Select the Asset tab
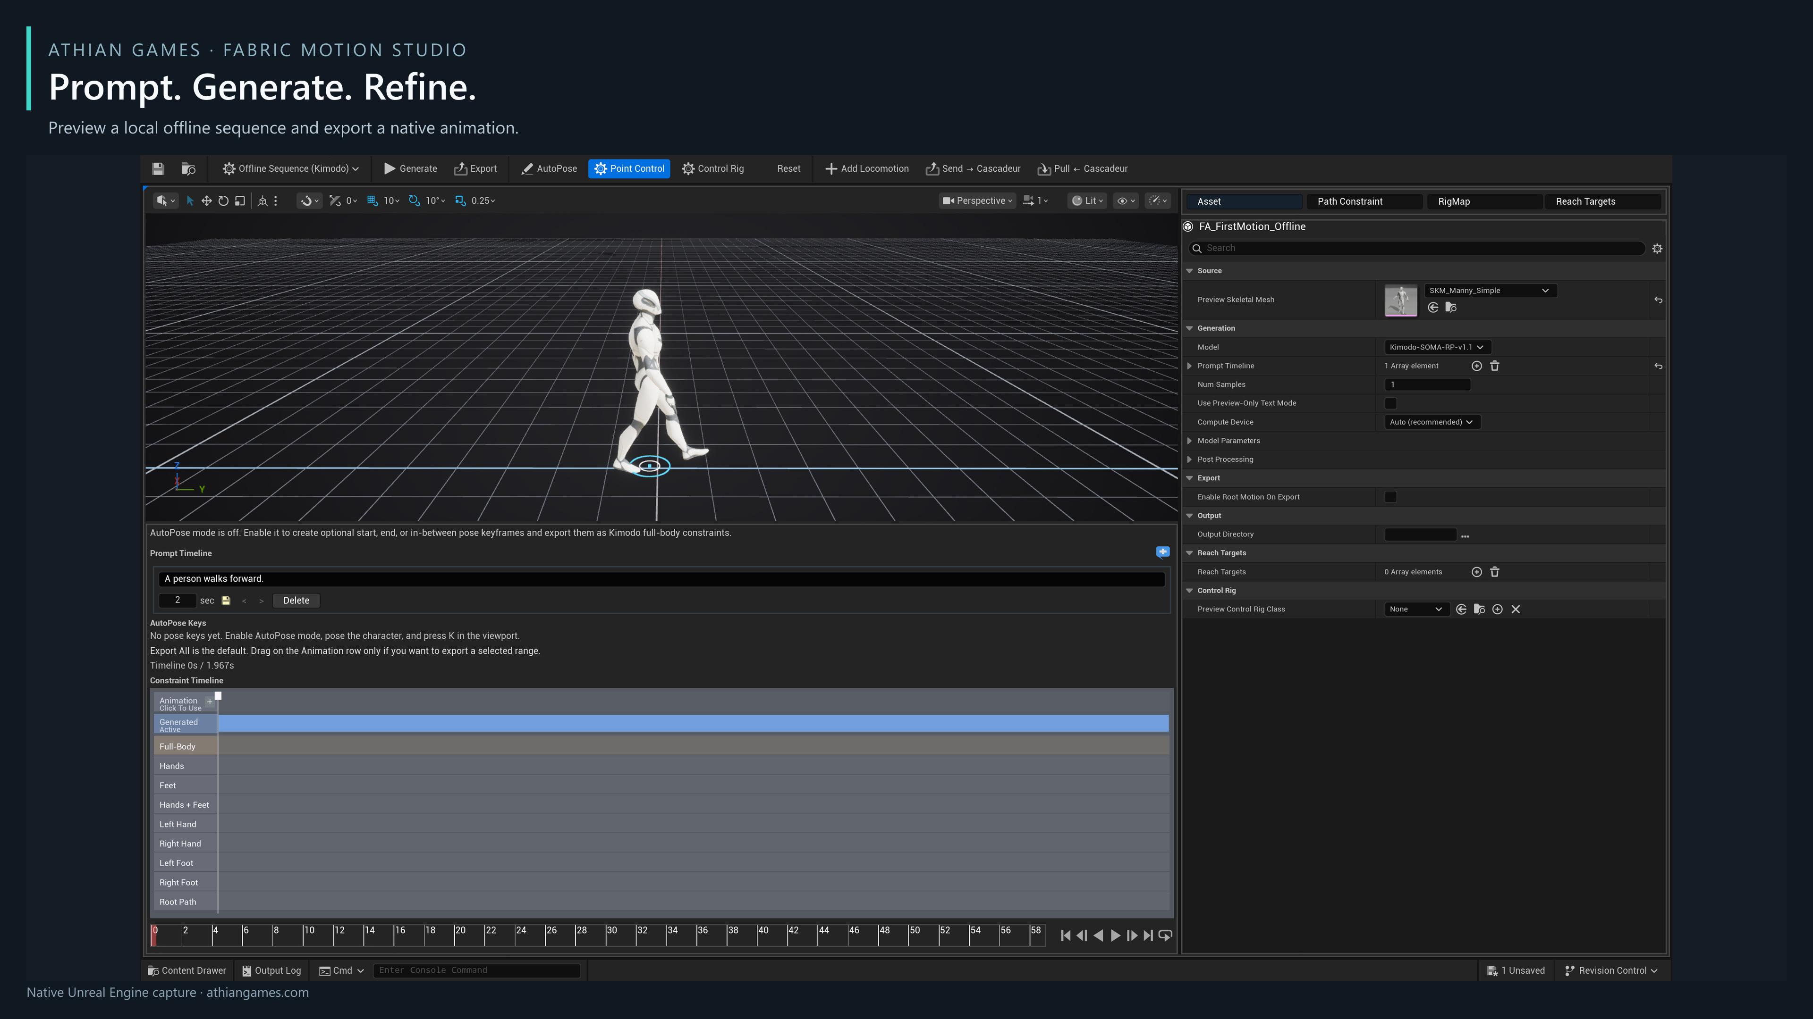The width and height of the screenshot is (1813, 1019). tap(1244, 202)
